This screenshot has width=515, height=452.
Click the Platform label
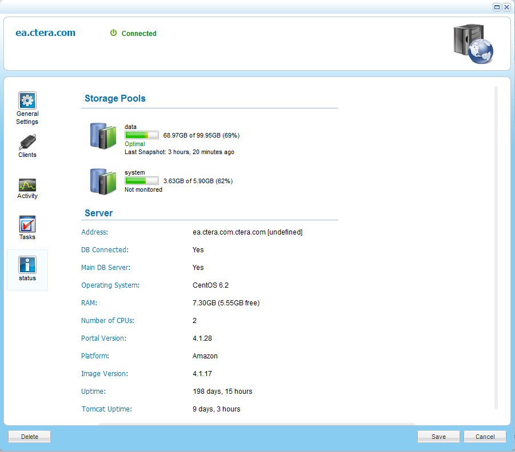point(95,356)
